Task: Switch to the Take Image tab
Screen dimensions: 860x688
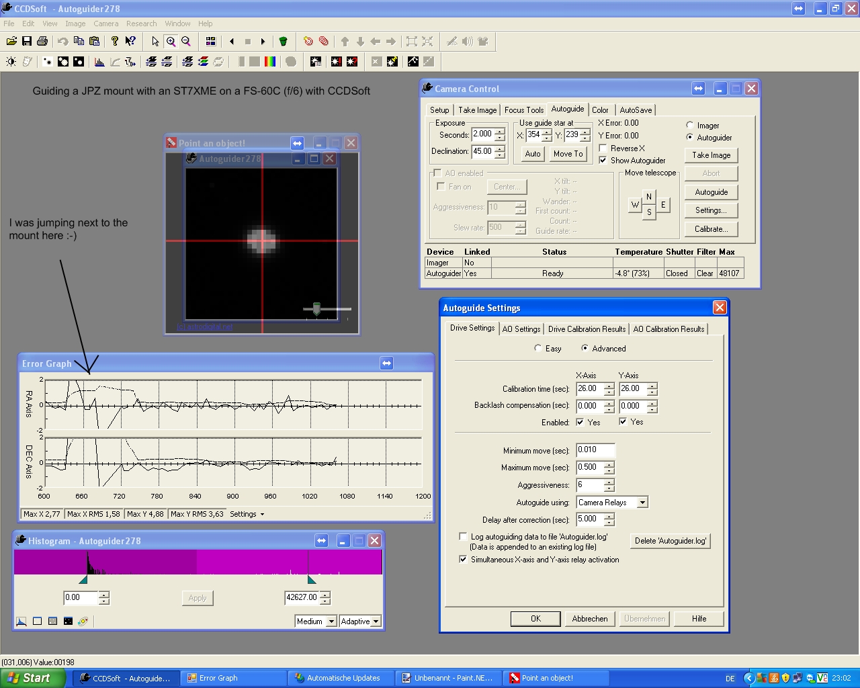Action: click(x=478, y=110)
